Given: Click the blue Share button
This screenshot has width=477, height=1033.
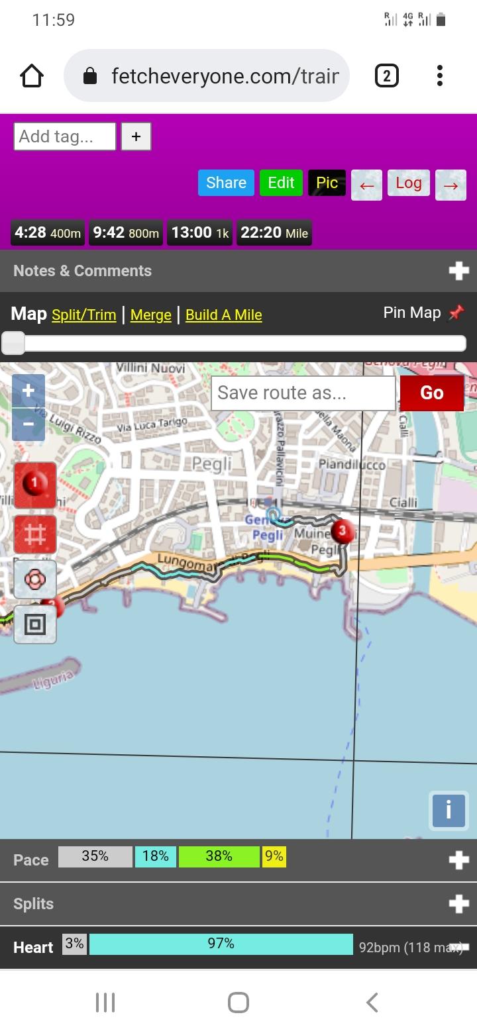Looking at the screenshot, I should [x=226, y=183].
